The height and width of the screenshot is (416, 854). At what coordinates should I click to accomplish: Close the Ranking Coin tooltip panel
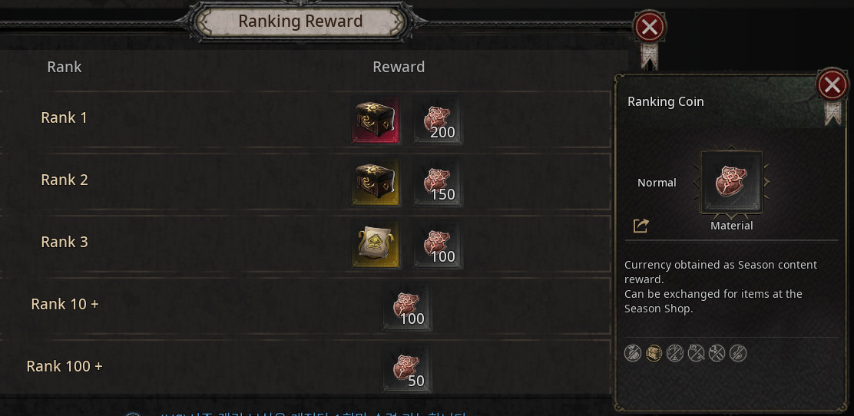coord(832,84)
